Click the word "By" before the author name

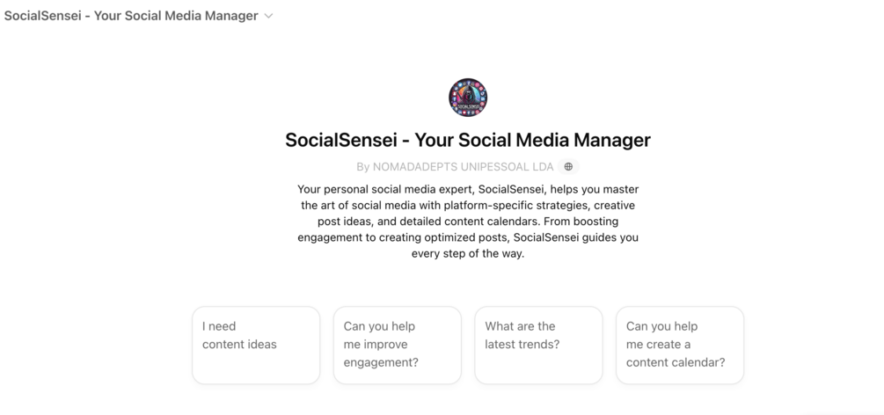[x=363, y=166]
